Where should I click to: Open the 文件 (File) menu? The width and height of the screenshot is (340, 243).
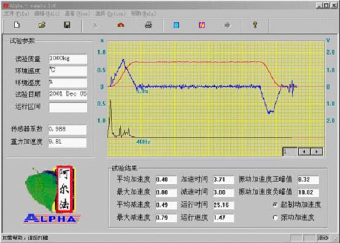click(17, 13)
